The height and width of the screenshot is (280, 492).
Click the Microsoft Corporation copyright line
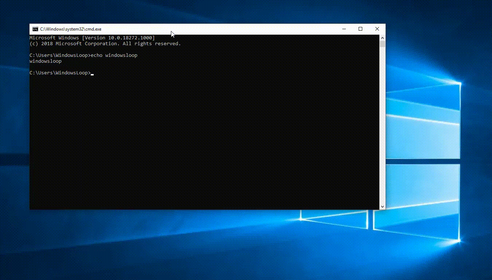pyautogui.click(x=105, y=44)
